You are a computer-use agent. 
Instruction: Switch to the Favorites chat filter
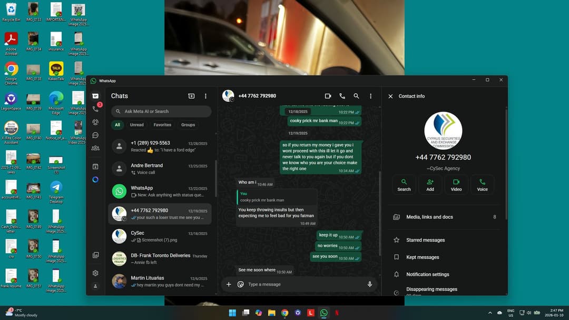(x=162, y=125)
